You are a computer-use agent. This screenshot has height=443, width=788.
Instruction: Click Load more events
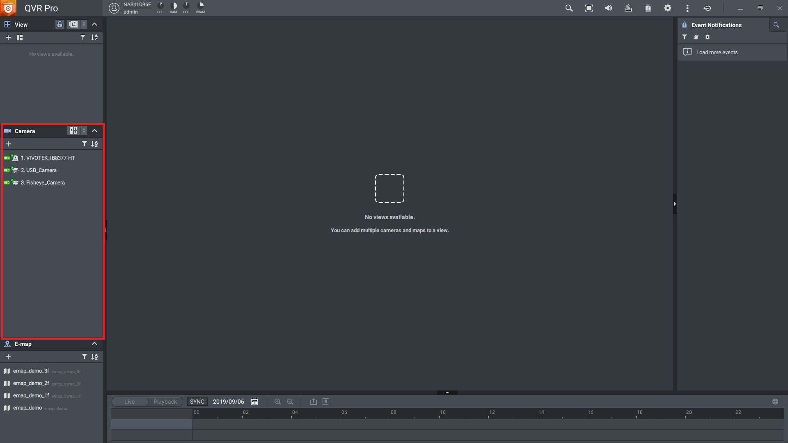tap(717, 53)
